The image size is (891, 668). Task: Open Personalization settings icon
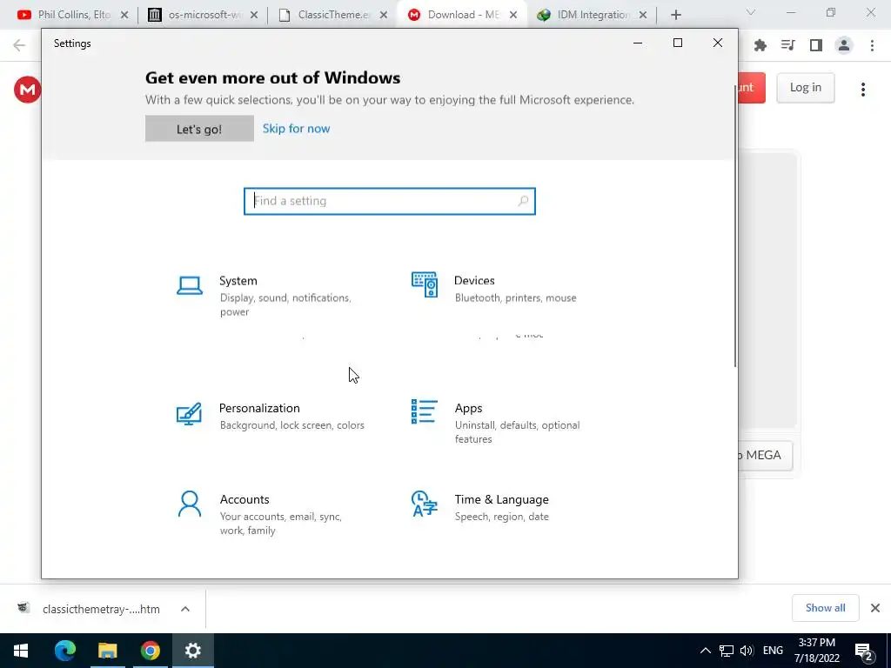coord(189,414)
